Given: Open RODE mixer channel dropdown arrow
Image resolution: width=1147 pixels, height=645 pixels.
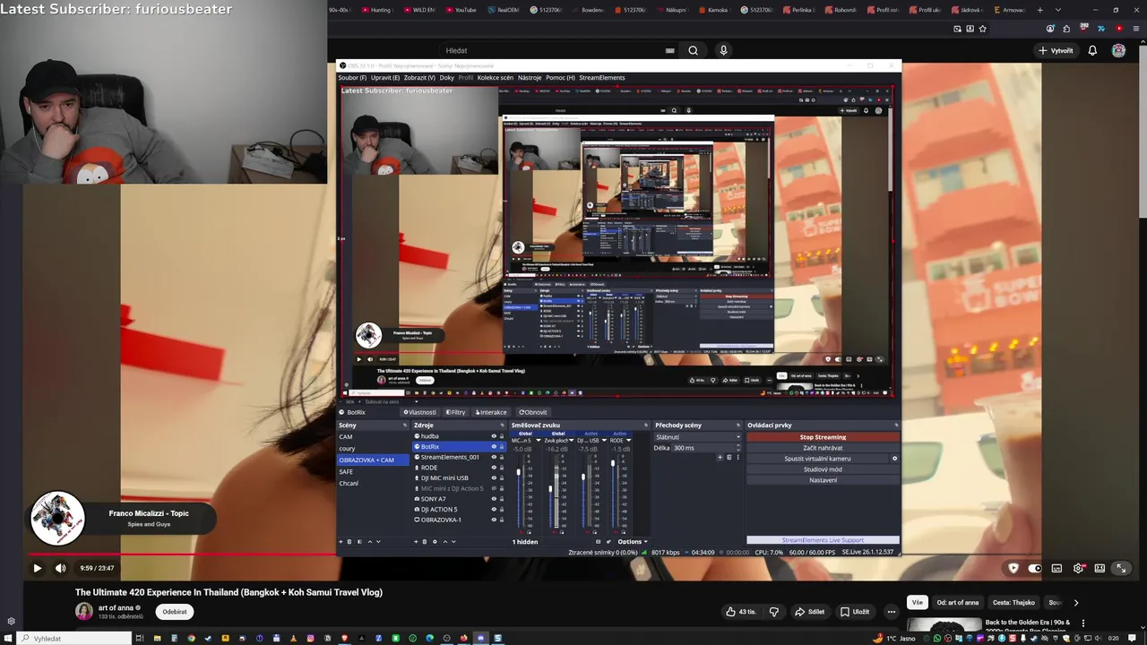Looking at the screenshot, I should [x=628, y=440].
